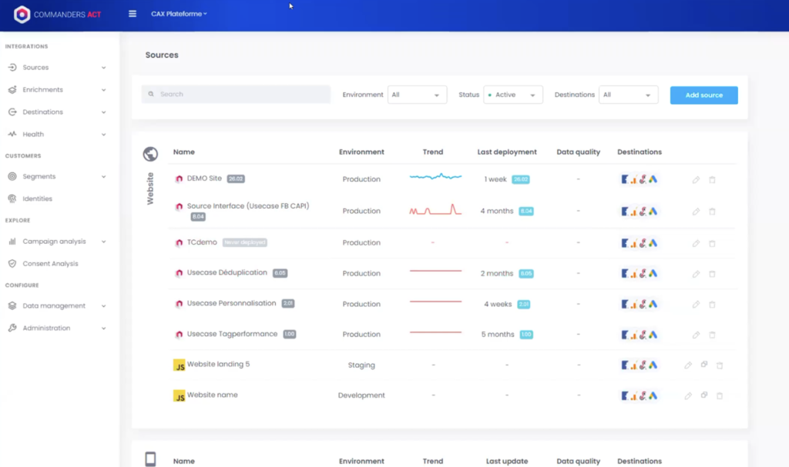Viewport: 789px width, 467px height.
Task: Delete the TCdemo source
Action: (712, 244)
